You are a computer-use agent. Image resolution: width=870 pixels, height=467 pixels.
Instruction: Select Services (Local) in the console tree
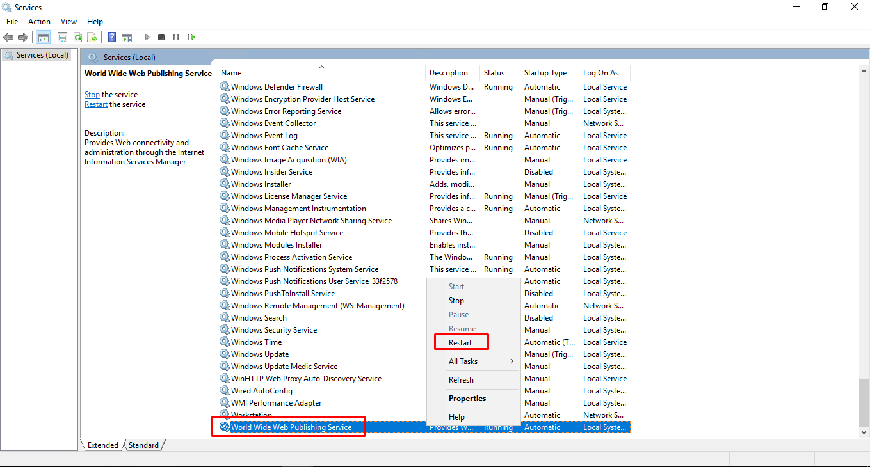[x=36, y=55]
